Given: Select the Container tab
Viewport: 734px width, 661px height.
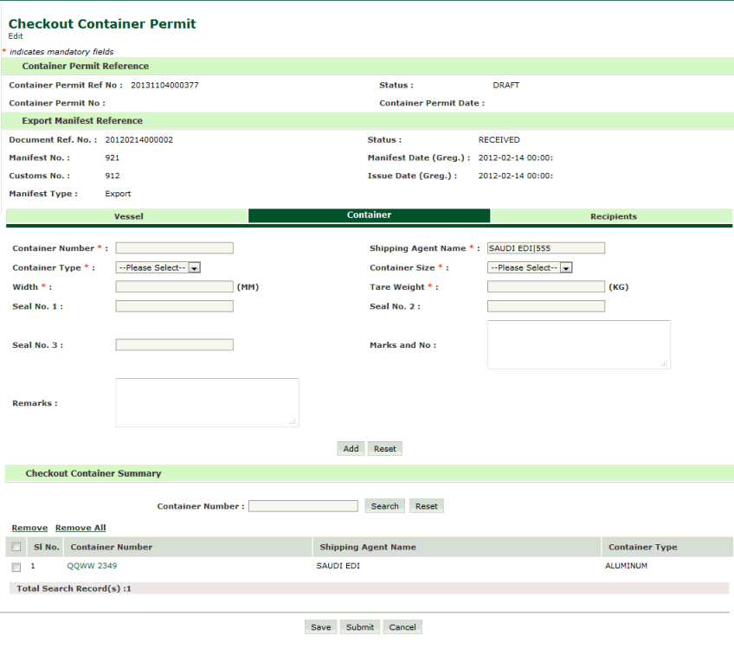Looking at the screenshot, I should (x=369, y=215).
